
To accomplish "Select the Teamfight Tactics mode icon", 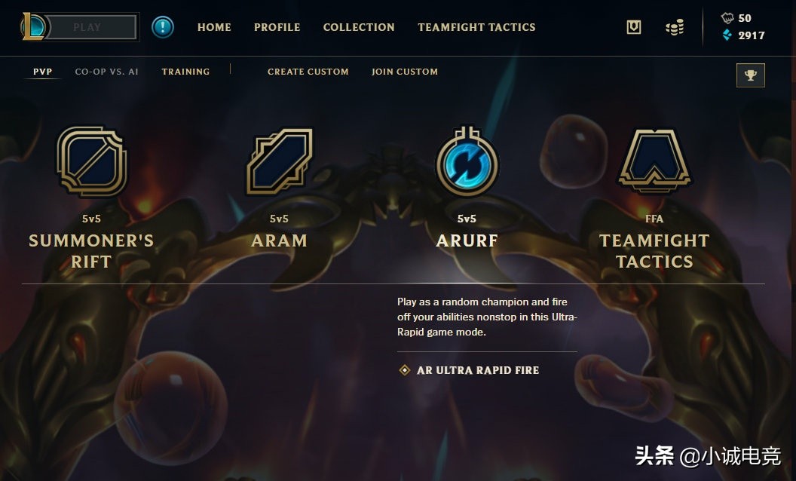I will (x=654, y=161).
